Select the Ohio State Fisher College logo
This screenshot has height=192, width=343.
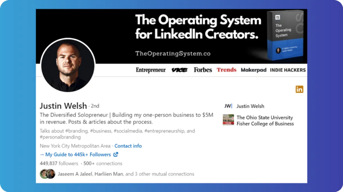pos(228,119)
